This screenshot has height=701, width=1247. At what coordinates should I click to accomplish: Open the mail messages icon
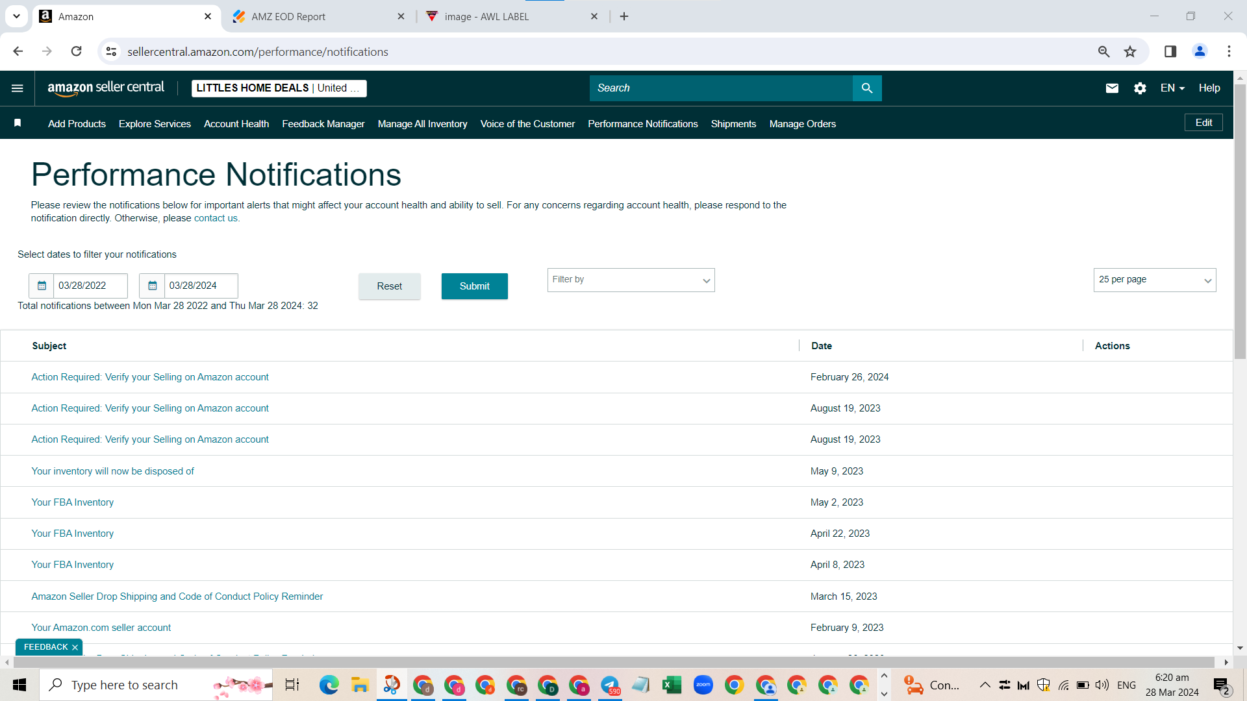tap(1112, 88)
